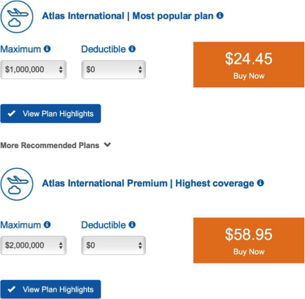305x299 pixels.
Task: Click the airplane icon beside Atlas International Premium
Action: tap(17, 184)
